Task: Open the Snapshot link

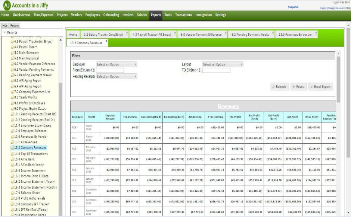Action: click(x=293, y=7)
